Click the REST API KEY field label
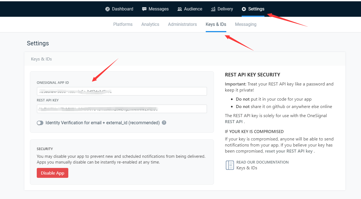This screenshot has width=361, height=199. [48, 100]
